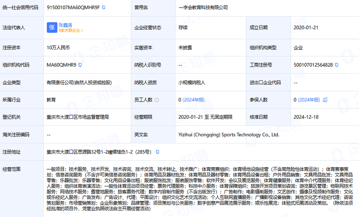Image resolution: width=359 pixels, height=217 pixels.
Task: Click the English name Yizihui (Chongqing) Sports Technology
Action: pos(229,135)
